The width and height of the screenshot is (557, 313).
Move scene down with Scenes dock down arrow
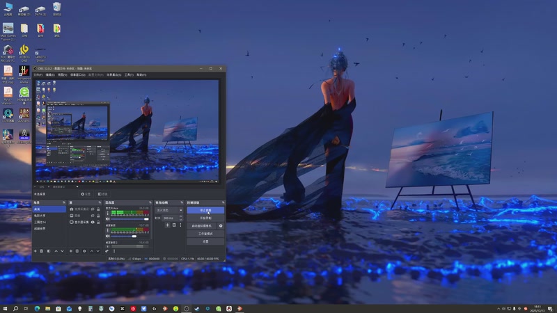click(62, 251)
